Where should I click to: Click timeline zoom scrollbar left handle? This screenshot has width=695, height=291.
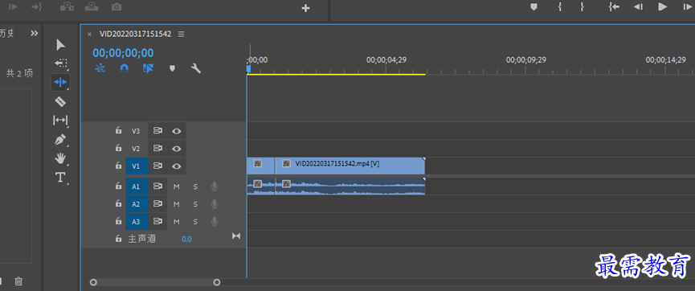click(93, 282)
